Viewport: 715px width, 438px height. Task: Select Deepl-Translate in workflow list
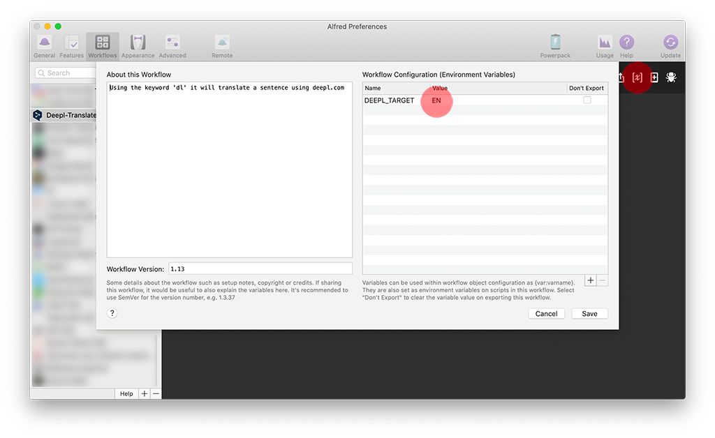[x=64, y=115]
